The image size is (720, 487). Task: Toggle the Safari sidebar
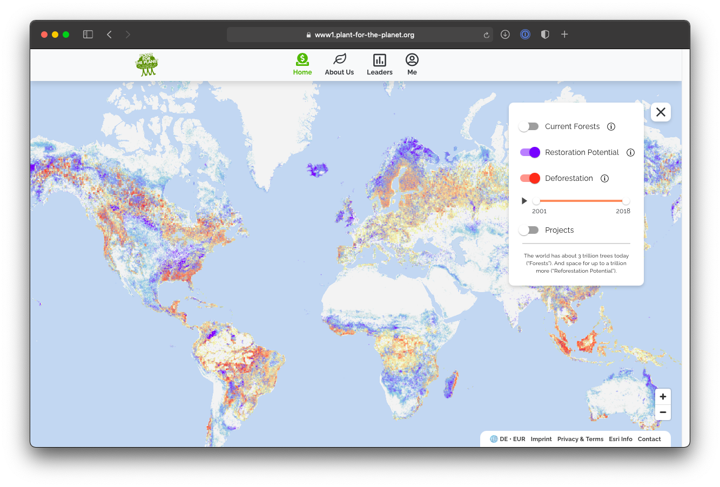click(x=88, y=35)
